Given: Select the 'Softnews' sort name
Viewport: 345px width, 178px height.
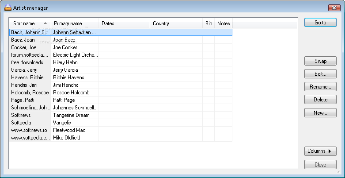Looking at the screenshot, I should 21,115.
